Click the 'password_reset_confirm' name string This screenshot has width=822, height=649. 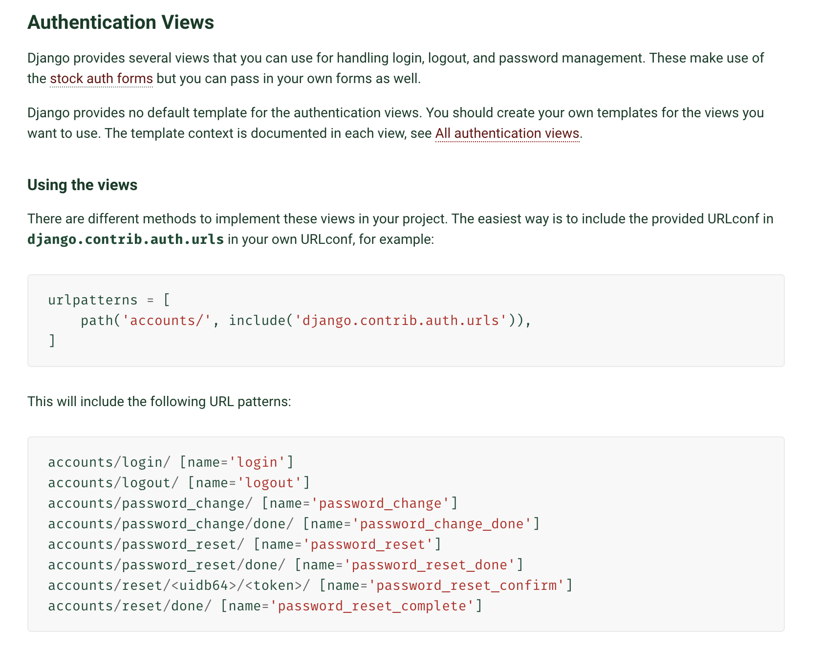[466, 585]
